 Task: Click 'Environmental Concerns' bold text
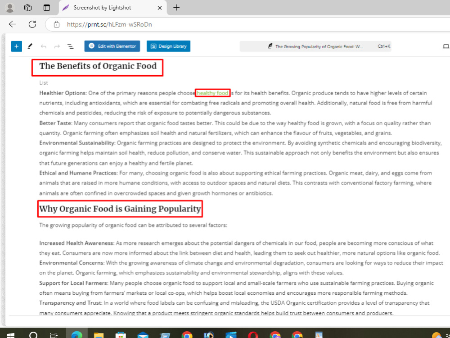click(72, 263)
